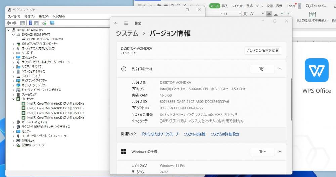
Task: Click the info icon beside デバイスの仕様
Action: (124, 69)
